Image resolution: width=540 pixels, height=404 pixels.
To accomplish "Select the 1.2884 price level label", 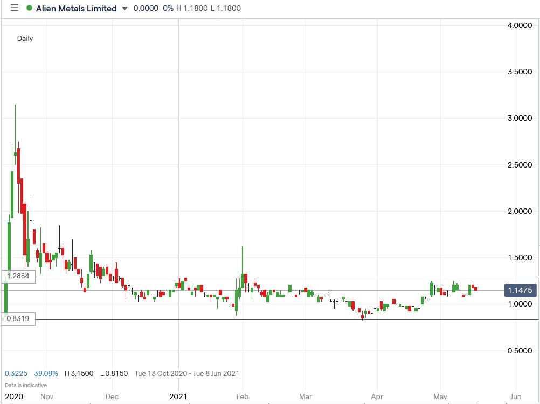I will coord(19,276).
